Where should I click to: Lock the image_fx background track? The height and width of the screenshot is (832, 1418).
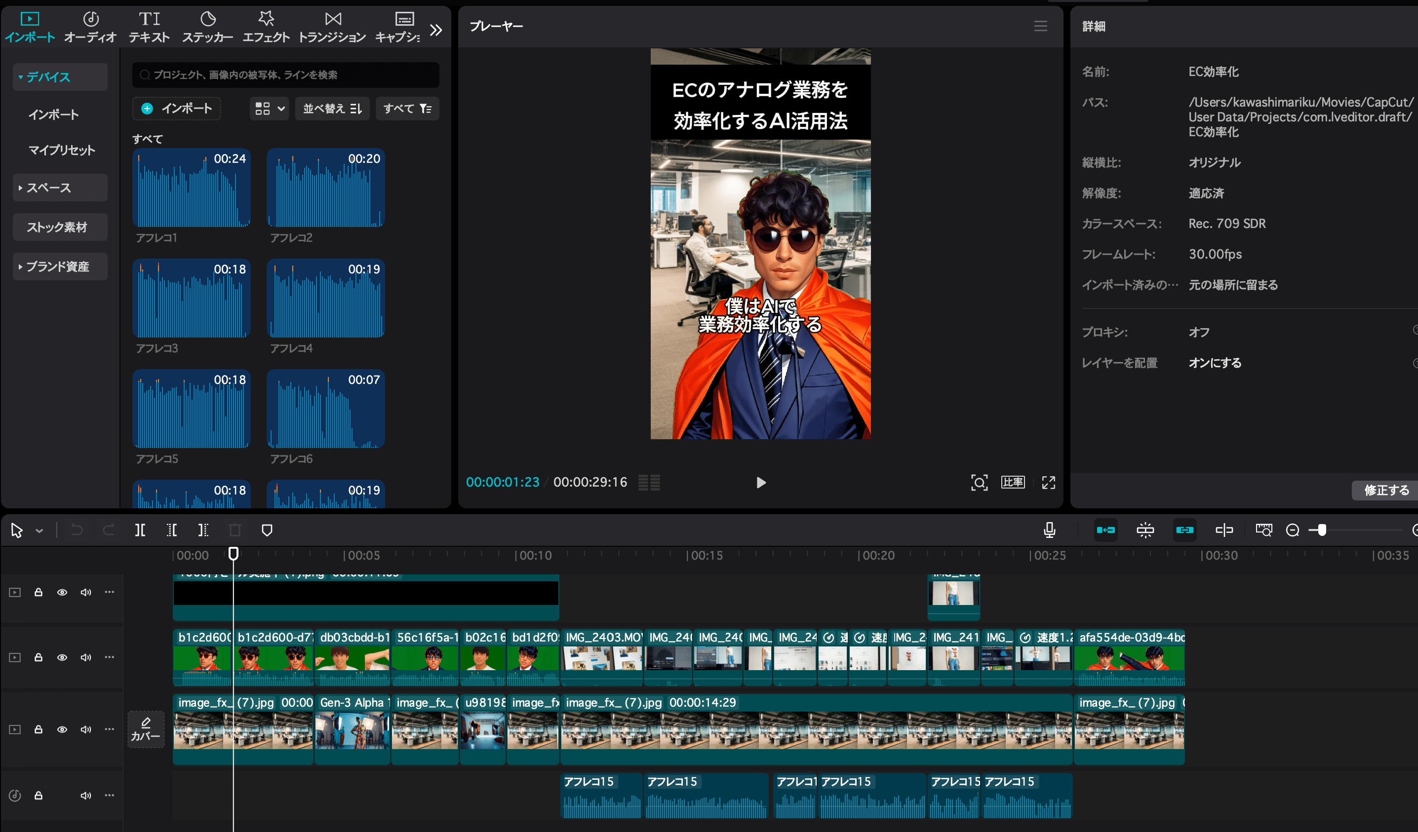(x=38, y=729)
